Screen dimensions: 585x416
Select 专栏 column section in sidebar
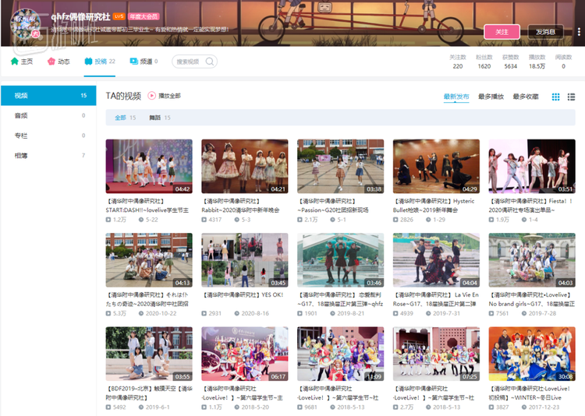pyautogui.click(x=21, y=136)
